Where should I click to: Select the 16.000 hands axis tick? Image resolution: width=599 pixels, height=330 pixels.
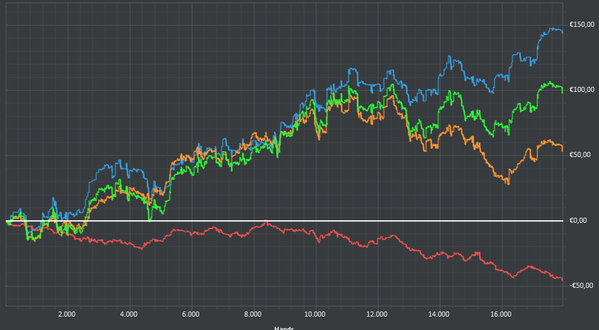tap(501, 314)
